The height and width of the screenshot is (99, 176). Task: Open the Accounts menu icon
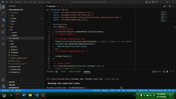point(3,80)
